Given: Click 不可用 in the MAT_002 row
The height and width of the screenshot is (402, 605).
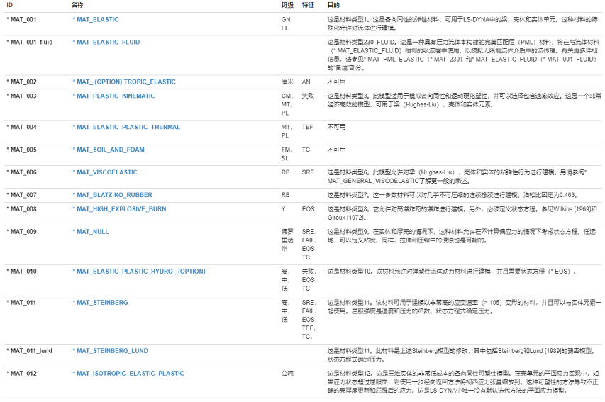Looking at the screenshot, I should [336, 82].
